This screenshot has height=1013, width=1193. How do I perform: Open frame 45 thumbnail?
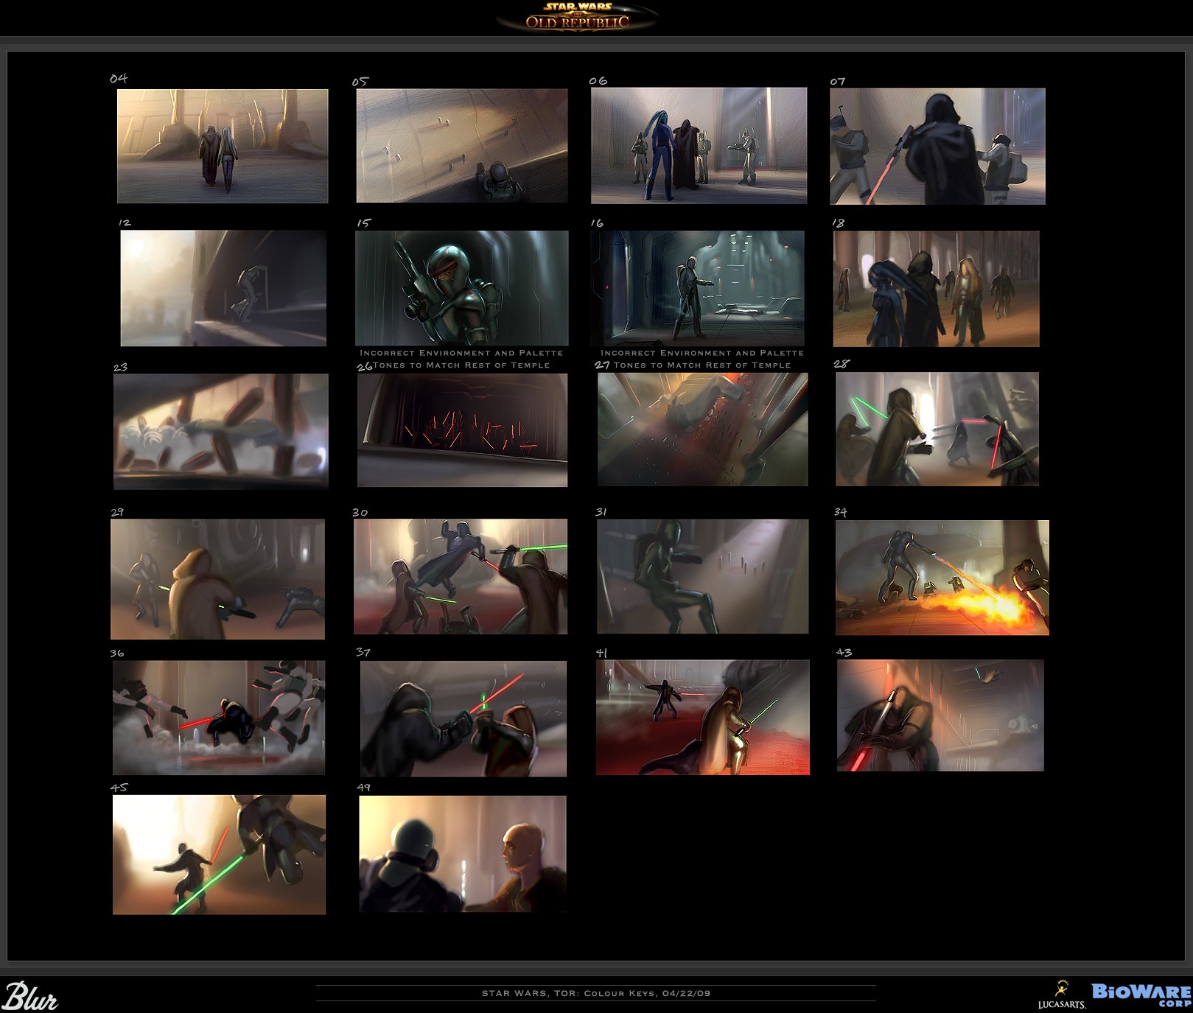tap(219, 855)
